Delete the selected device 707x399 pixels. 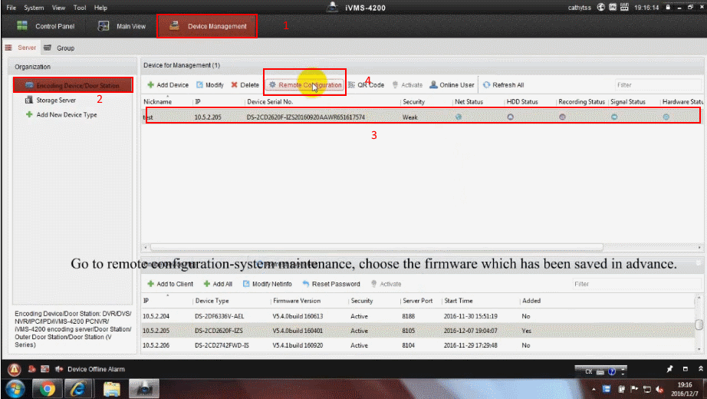point(245,85)
